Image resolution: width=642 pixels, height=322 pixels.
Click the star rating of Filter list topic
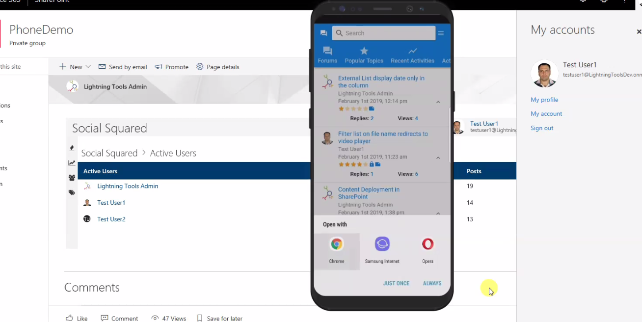353,164
